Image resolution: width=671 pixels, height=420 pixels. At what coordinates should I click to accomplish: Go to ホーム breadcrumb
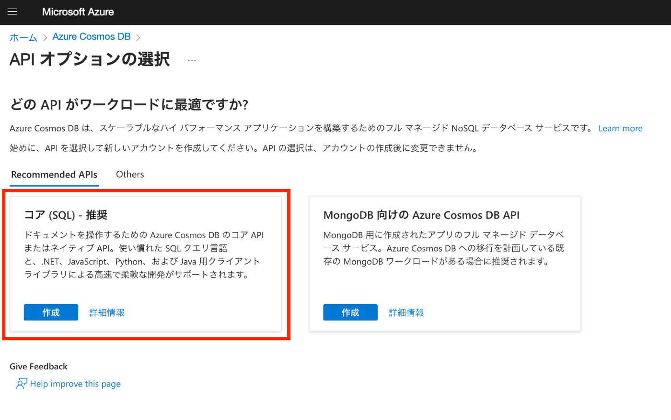(23, 37)
